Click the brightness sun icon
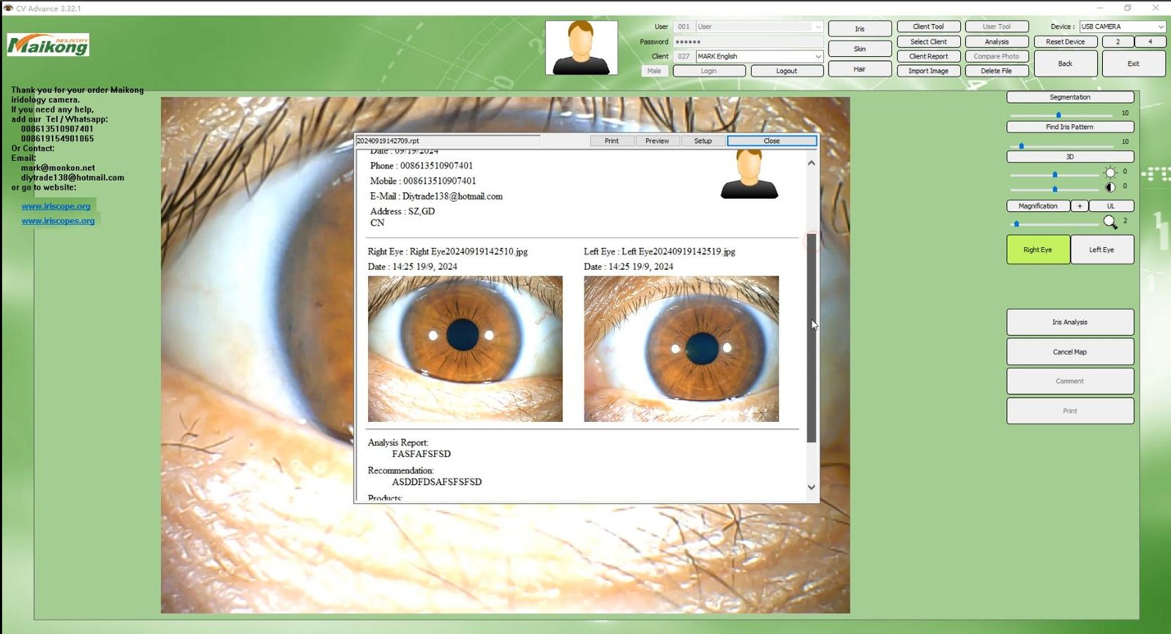The image size is (1171, 634). (1110, 173)
